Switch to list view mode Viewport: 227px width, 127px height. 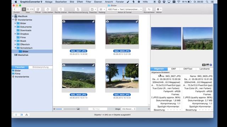pyautogui.click(x=28, y=9)
